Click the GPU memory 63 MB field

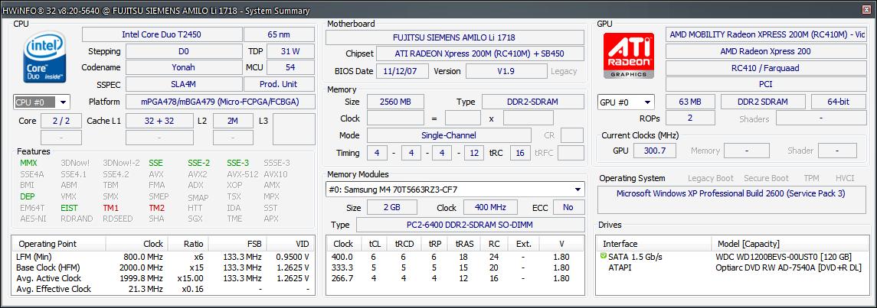(690, 102)
